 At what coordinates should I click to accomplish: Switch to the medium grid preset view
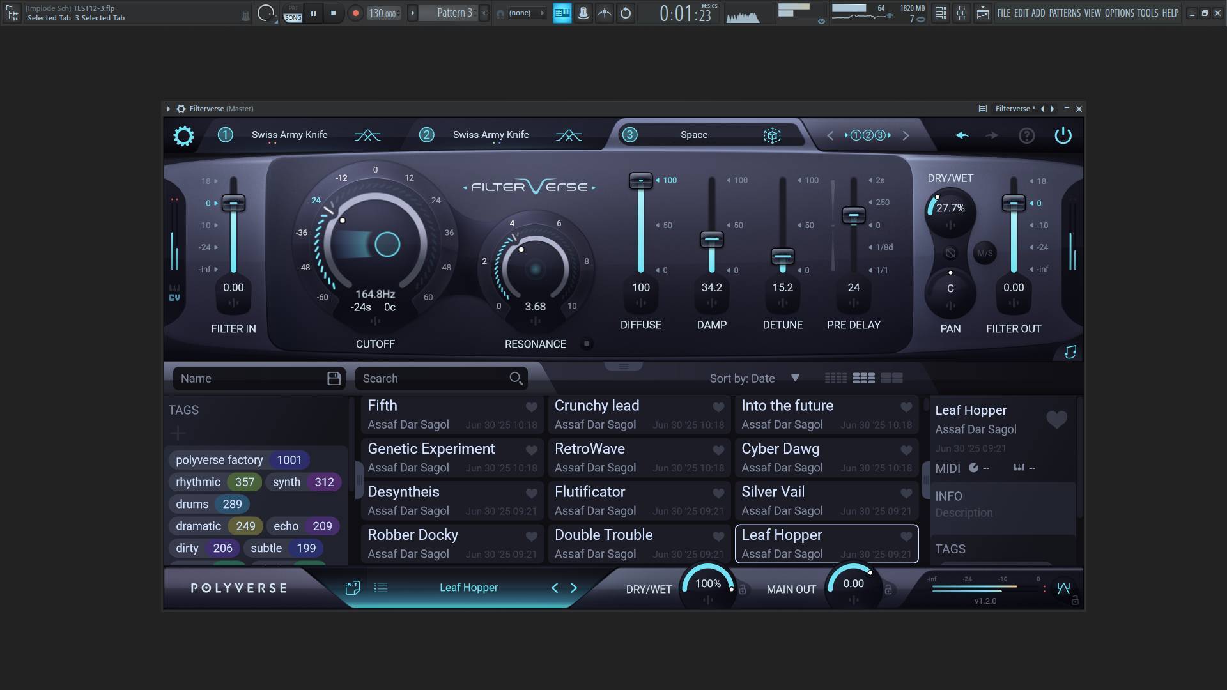[863, 378]
